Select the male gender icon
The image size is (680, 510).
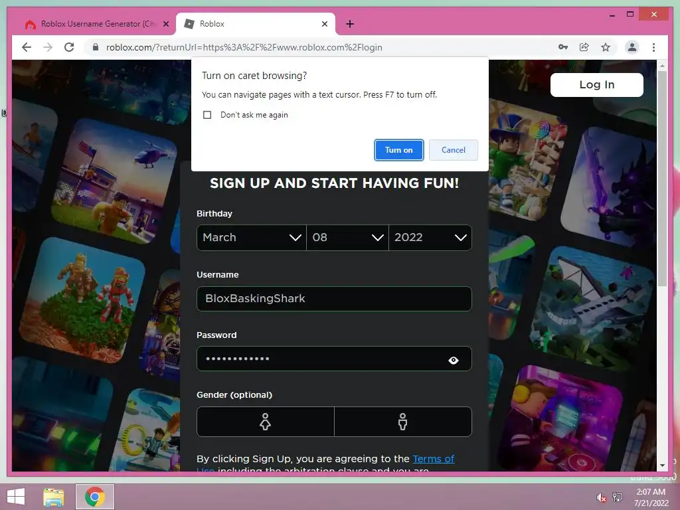(x=403, y=422)
